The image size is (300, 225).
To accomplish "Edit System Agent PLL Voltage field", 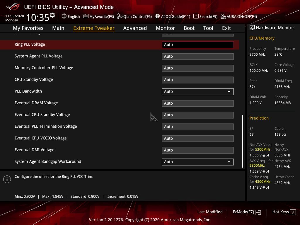I will click(198, 57).
